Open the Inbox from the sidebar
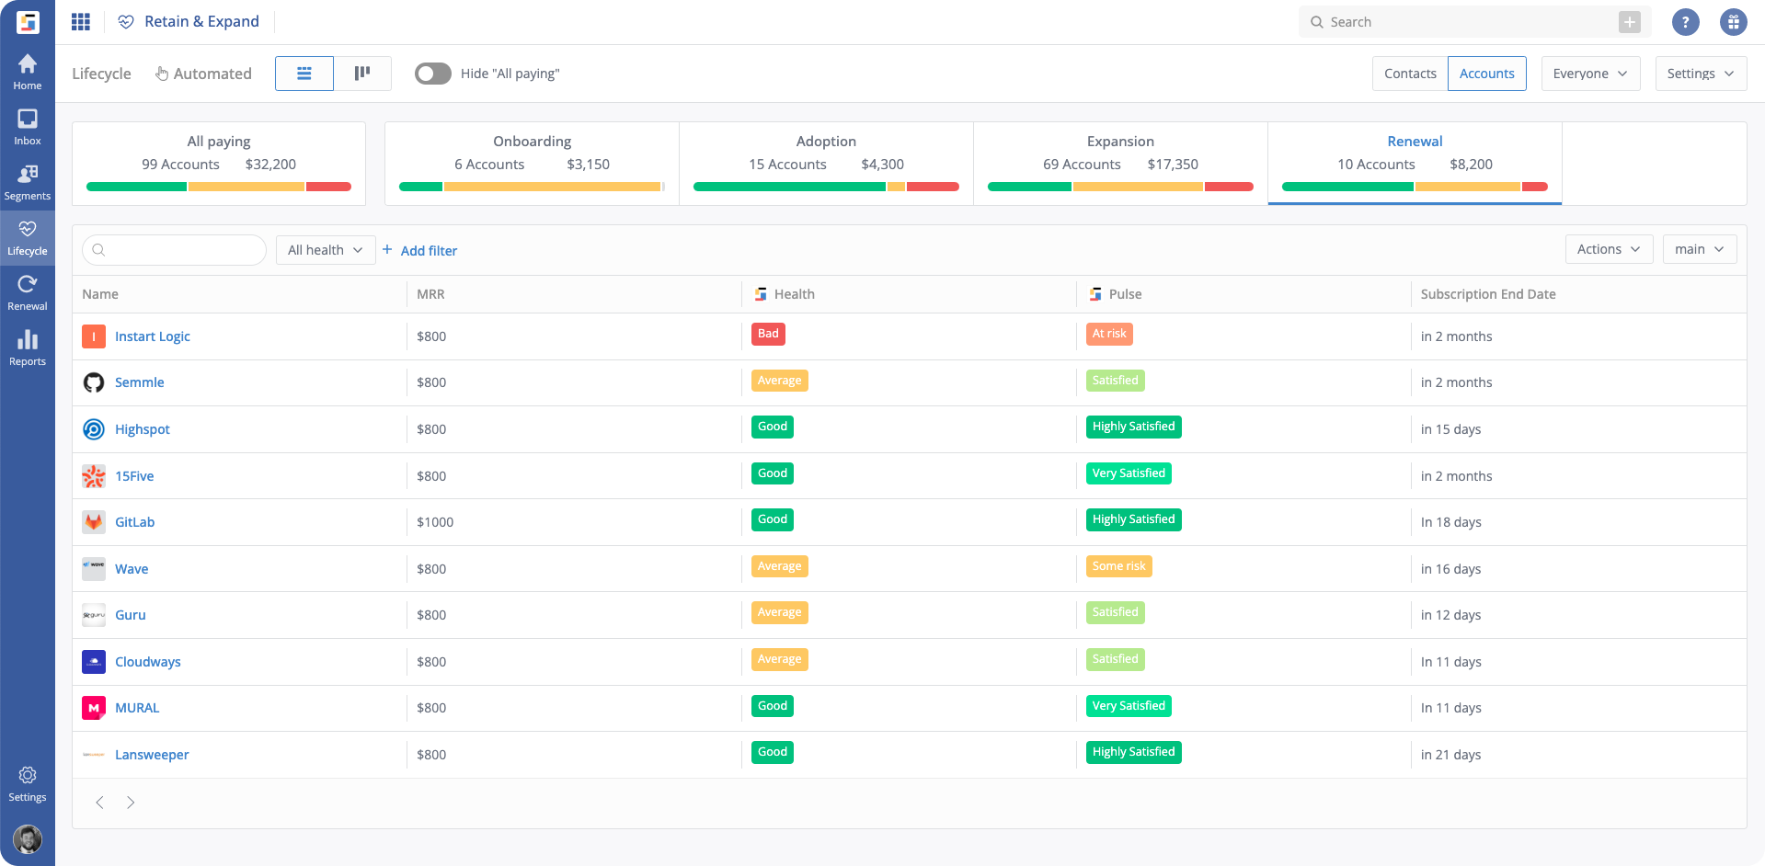Viewport: 1765px width, 866px height. pyautogui.click(x=28, y=127)
